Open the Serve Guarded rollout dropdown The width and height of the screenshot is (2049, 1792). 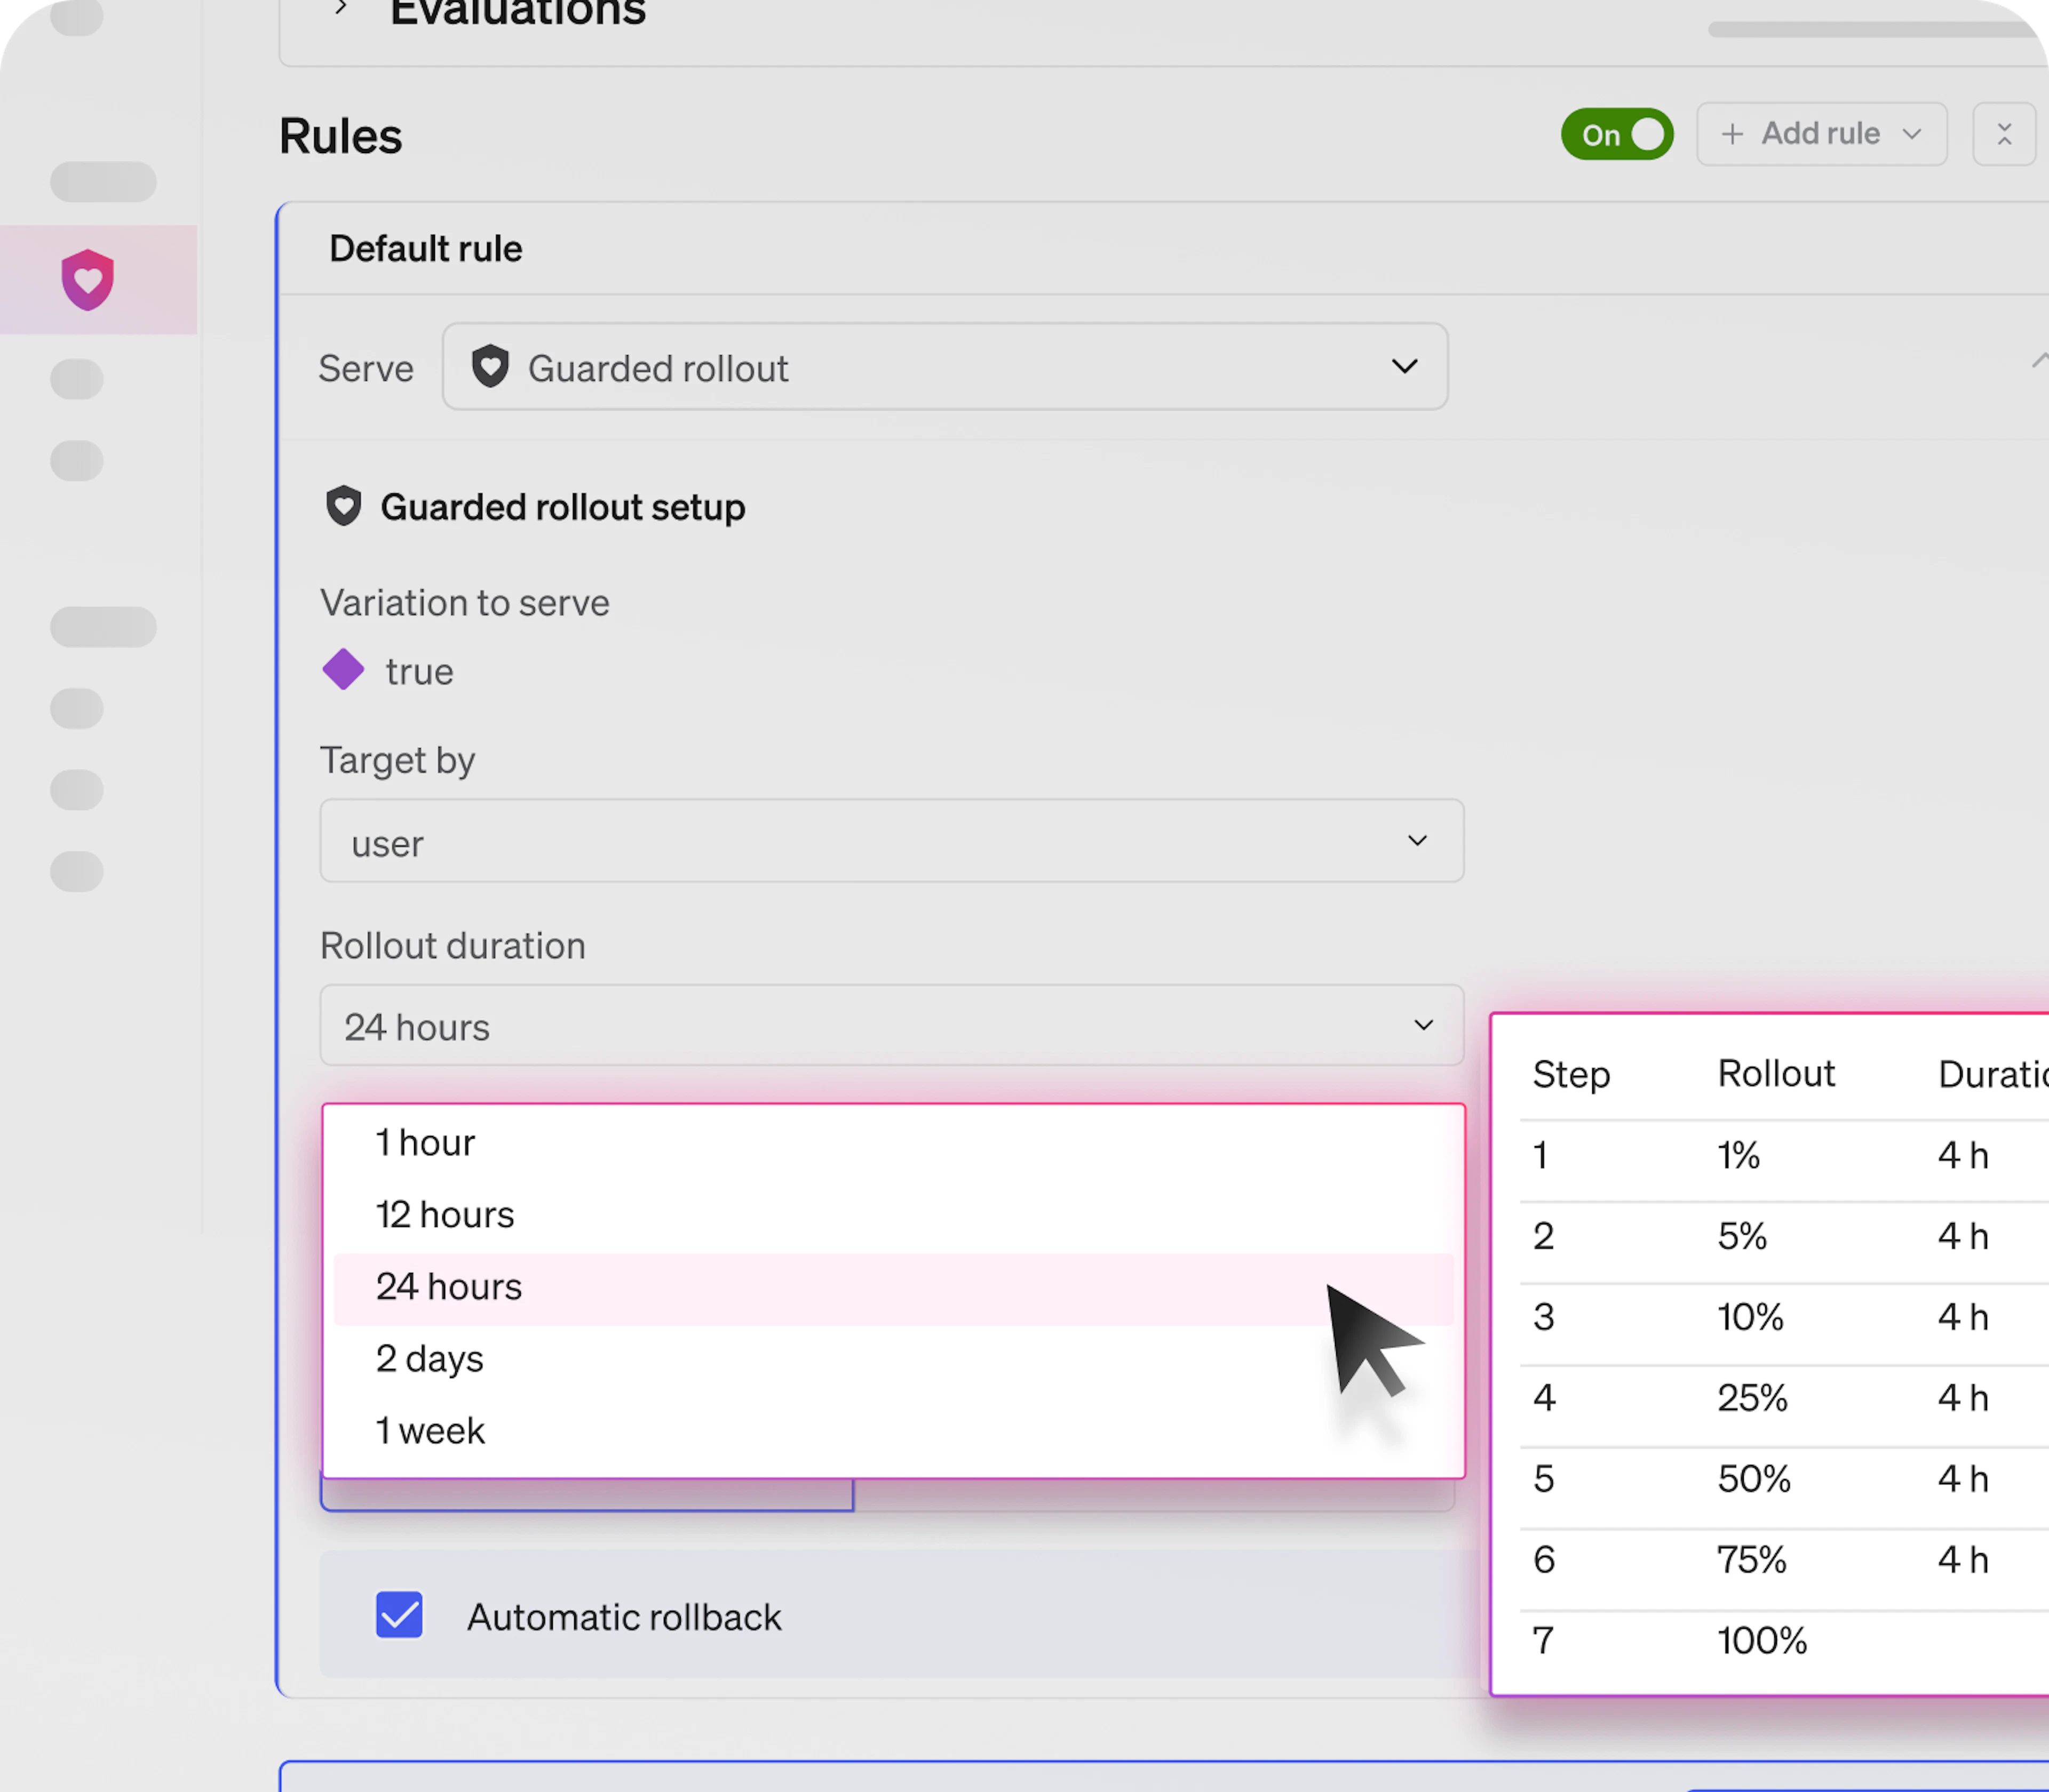[944, 367]
